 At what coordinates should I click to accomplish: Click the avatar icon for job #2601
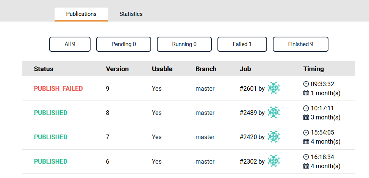pos(274,88)
